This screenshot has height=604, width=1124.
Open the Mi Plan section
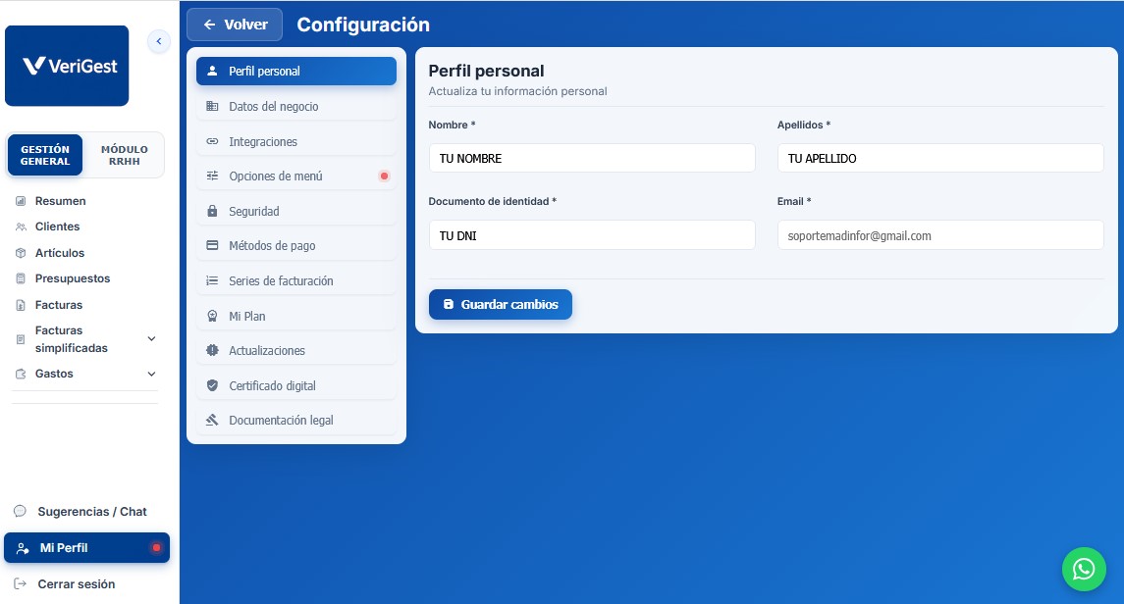point(296,316)
